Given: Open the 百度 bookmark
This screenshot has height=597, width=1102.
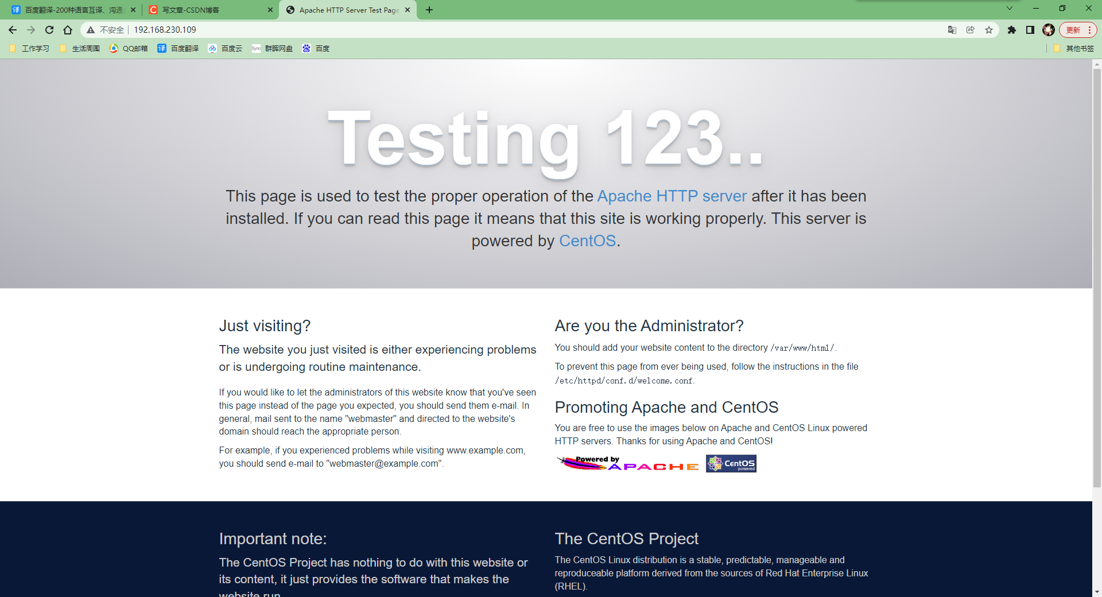Looking at the screenshot, I should pos(316,49).
